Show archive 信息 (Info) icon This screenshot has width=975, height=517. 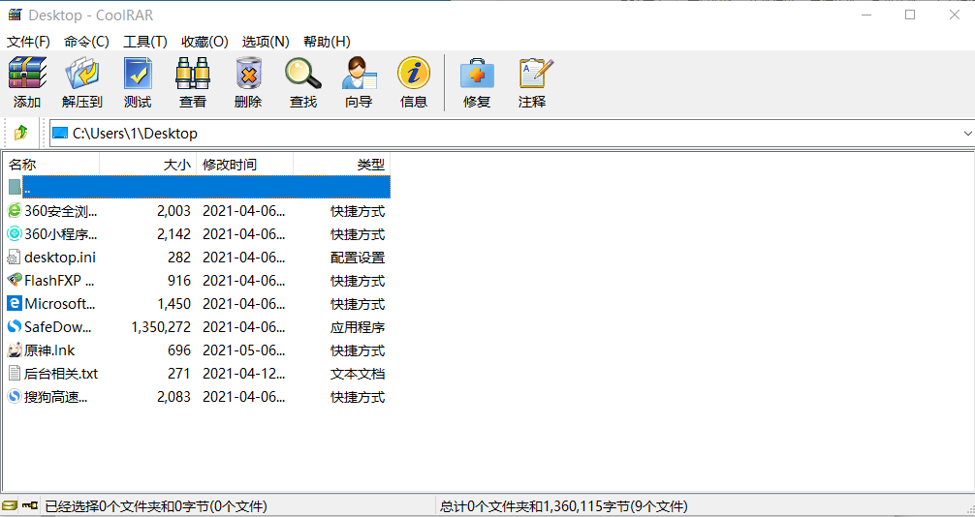[414, 74]
